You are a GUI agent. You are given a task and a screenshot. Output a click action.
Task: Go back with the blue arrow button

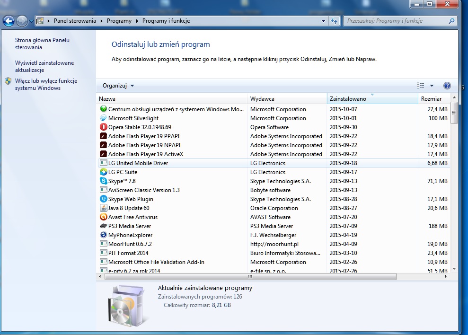(x=9, y=21)
